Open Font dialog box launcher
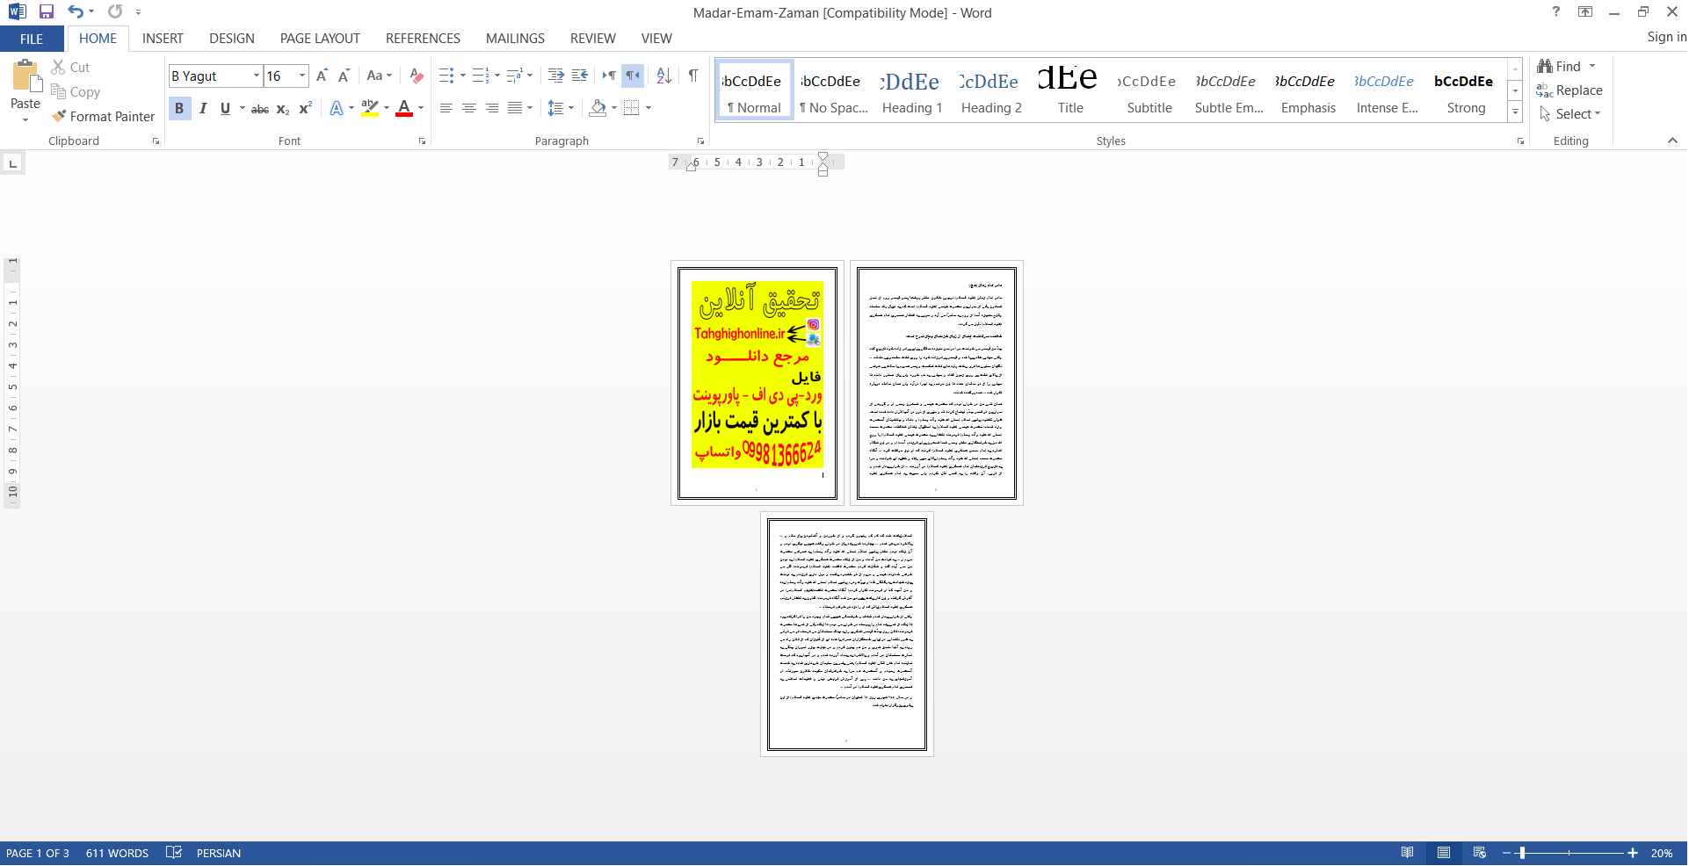The image size is (1689, 866). click(422, 141)
